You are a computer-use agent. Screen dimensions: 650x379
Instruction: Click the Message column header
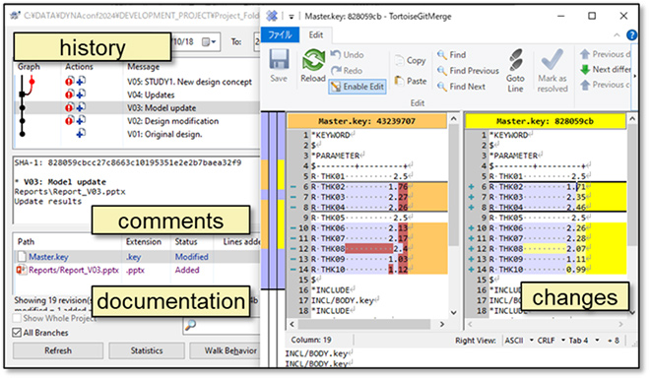pyautogui.click(x=143, y=67)
